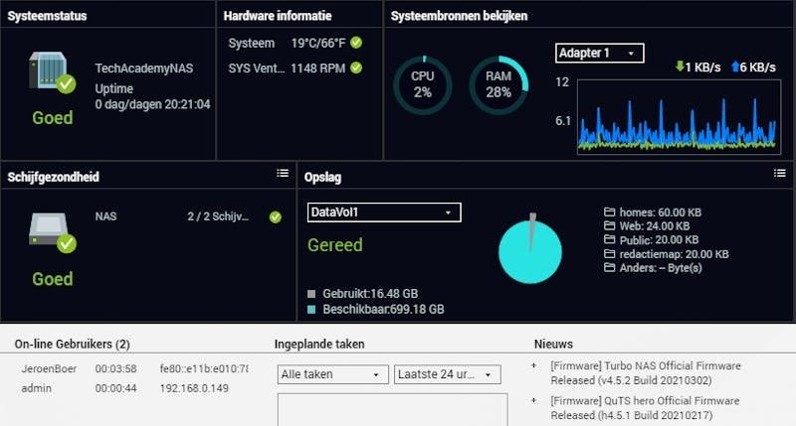796x426 pixels.
Task: Click the homes: 60.00 KB entry
Action: click(661, 213)
